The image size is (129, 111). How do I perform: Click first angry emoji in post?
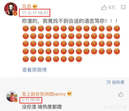[x=26, y=28]
